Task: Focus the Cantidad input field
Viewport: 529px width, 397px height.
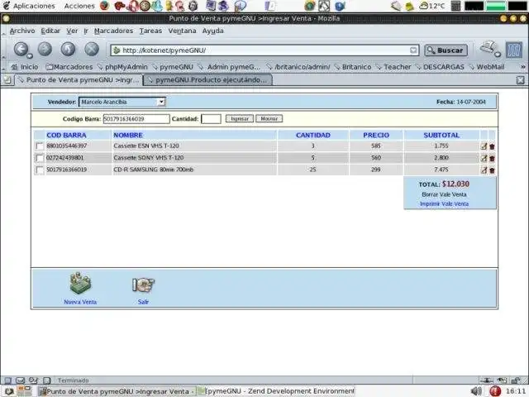Action: (x=211, y=119)
